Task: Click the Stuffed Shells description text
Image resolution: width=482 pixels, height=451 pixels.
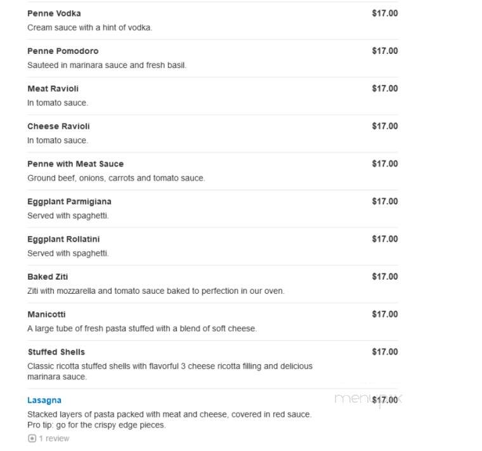Action: pos(170,371)
